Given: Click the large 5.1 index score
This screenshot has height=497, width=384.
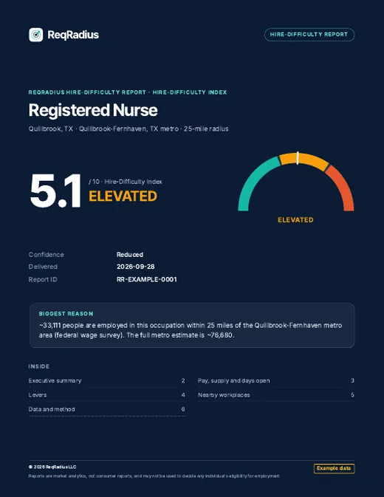Looking at the screenshot, I should click(x=55, y=191).
